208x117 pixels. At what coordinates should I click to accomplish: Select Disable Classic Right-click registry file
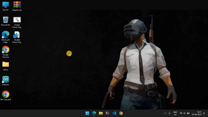tap(17, 37)
